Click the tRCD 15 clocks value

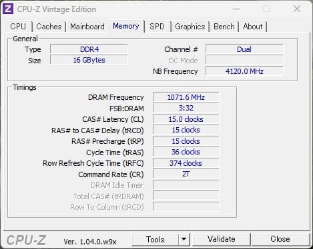point(186,130)
